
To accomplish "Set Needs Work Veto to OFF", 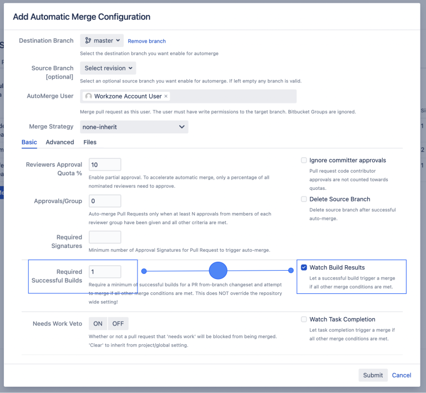I will [x=118, y=323].
